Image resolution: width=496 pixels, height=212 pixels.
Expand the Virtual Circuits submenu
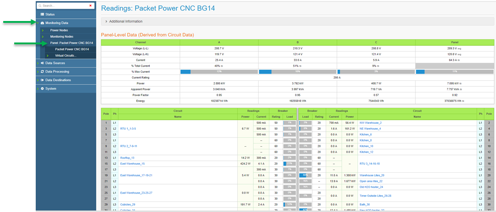[48, 56]
